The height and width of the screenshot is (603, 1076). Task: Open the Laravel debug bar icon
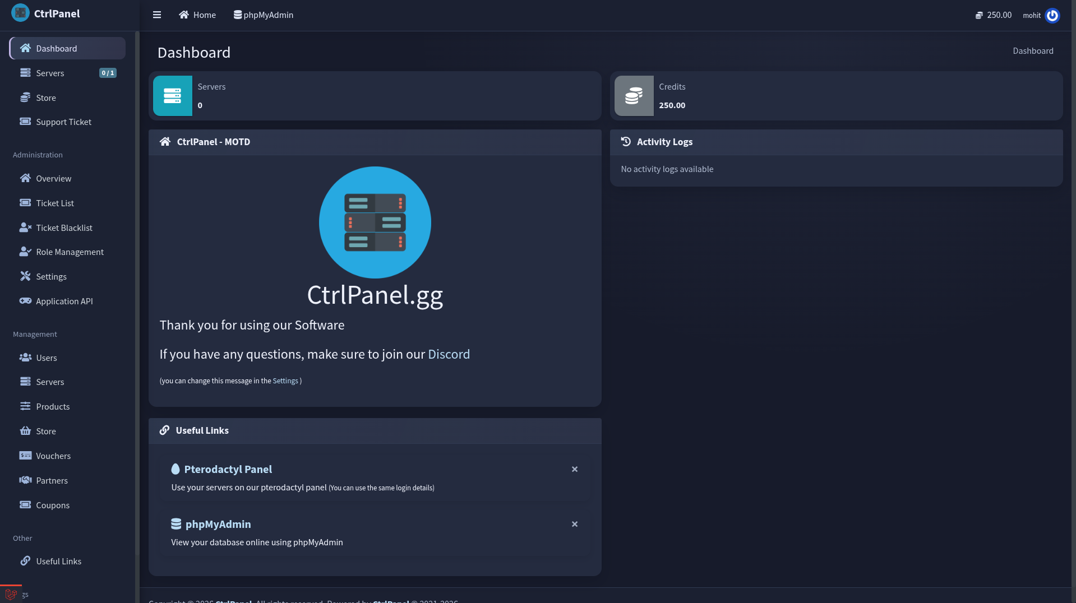click(x=11, y=594)
